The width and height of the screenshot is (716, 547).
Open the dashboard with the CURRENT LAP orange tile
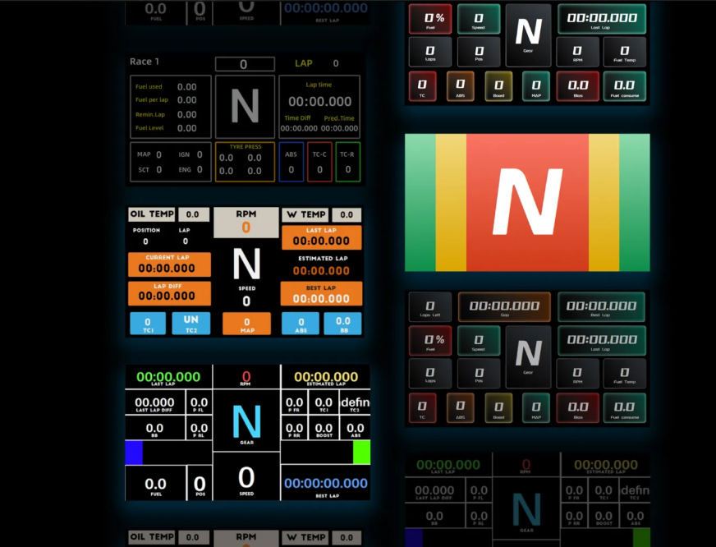click(246, 271)
